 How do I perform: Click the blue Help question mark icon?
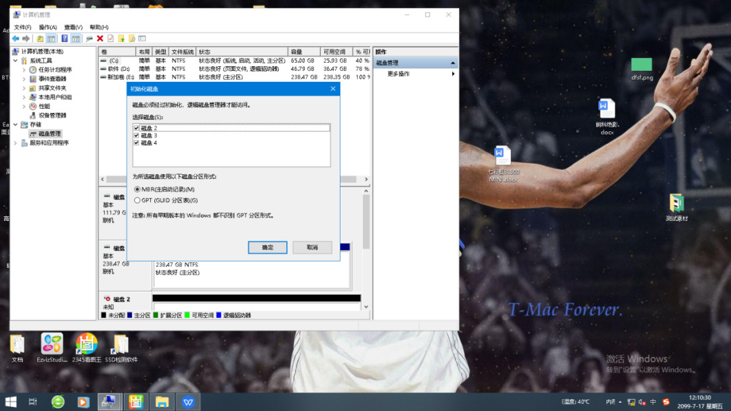click(x=65, y=39)
